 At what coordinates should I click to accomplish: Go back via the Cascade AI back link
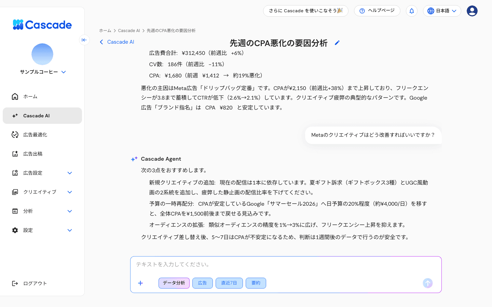pyautogui.click(x=117, y=42)
